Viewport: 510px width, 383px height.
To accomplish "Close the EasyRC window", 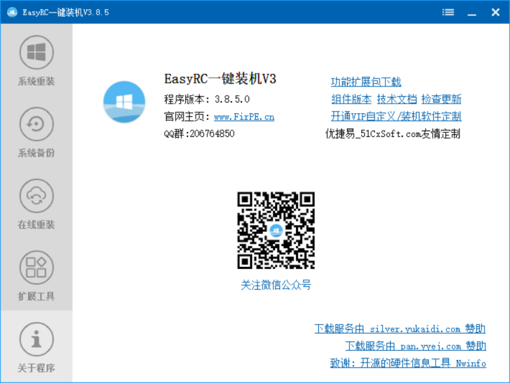I will tap(496, 12).
